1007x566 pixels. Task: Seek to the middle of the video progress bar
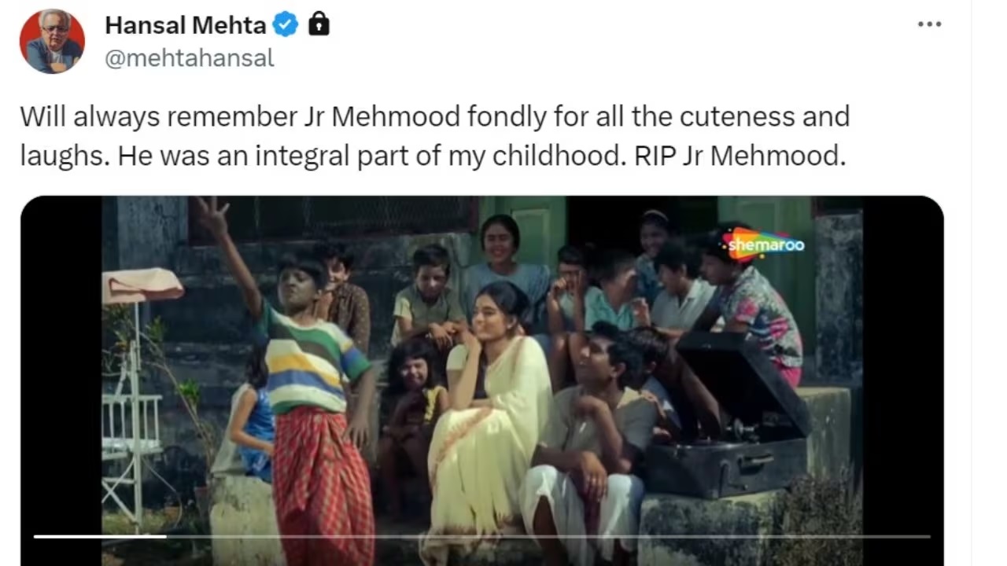(481, 537)
